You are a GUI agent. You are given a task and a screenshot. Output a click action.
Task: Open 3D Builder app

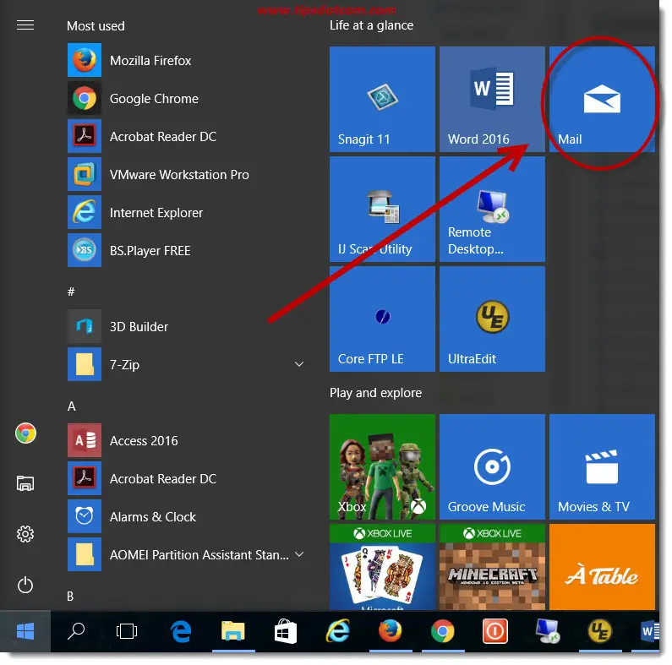(187, 326)
